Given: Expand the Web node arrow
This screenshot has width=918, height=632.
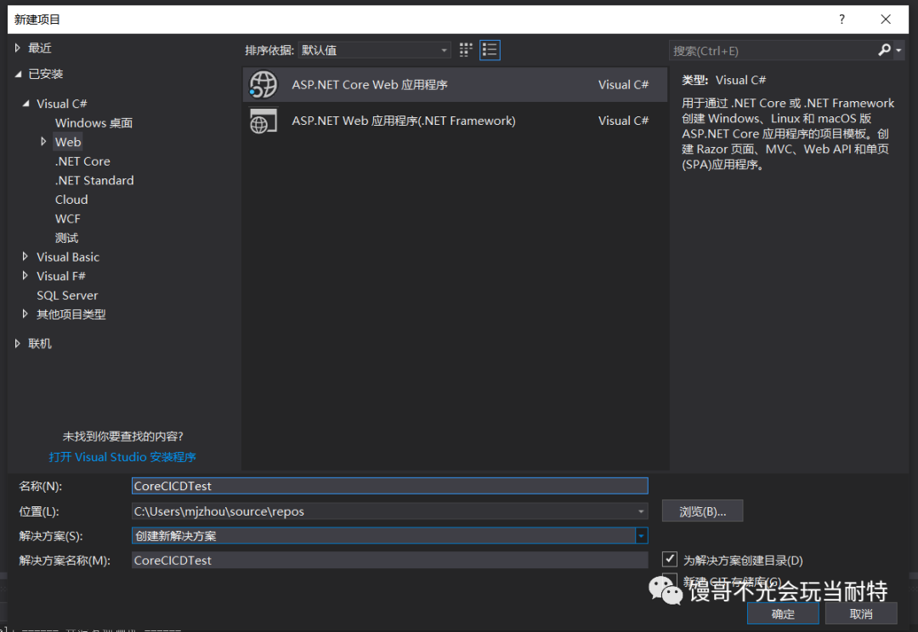Looking at the screenshot, I should tap(43, 142).
